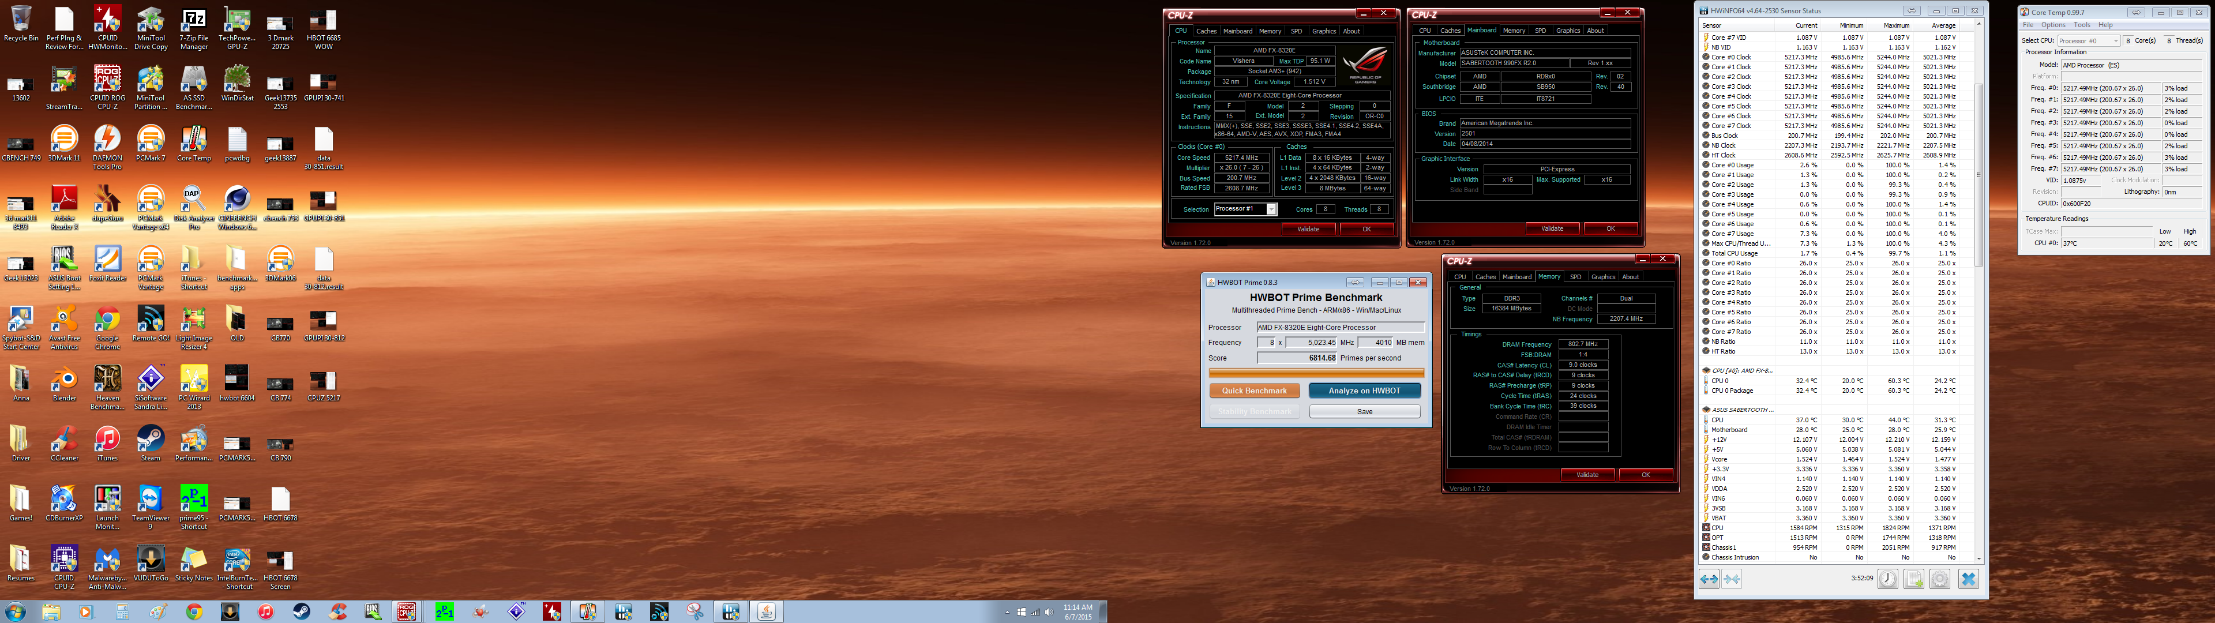The width and height of the screenshot is (2215, 623).
Task: Click Processor name field in HWBOT Prime
Action: coord(1341,328)
